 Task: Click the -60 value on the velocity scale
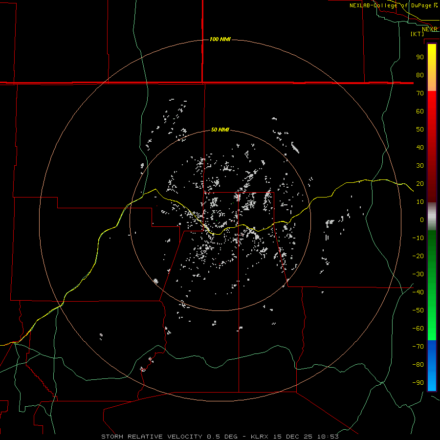[x=418, y=329]
